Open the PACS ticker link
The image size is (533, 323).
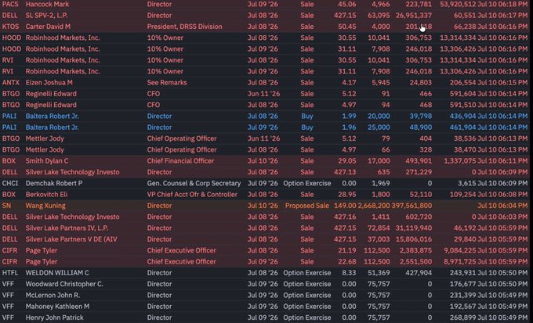point(12,4)
